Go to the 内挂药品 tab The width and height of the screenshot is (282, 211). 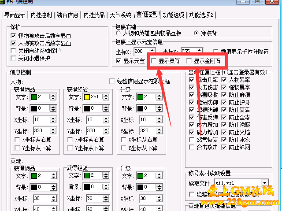(94, 15)
